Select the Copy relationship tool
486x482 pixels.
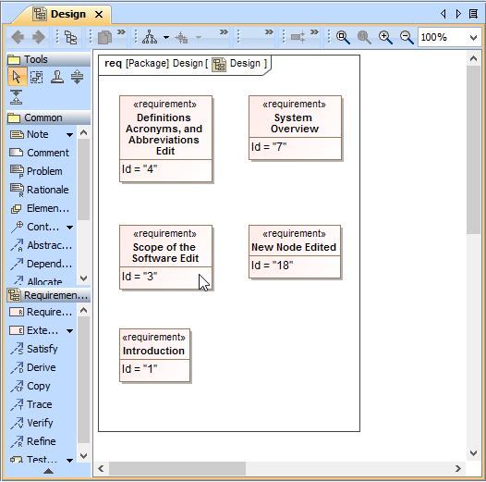tap(30, 386)
